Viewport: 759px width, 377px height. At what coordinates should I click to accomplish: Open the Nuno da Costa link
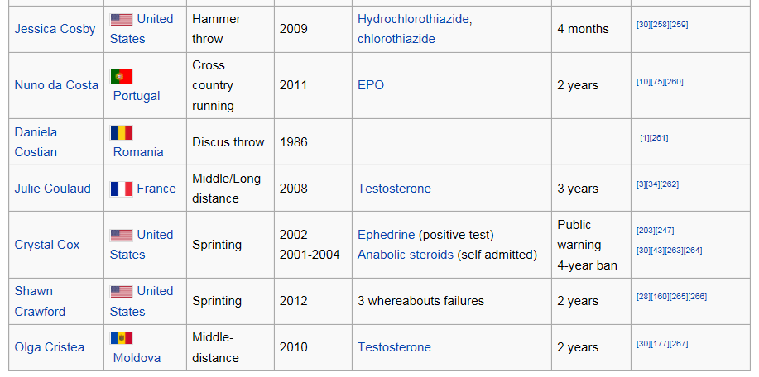[56, 85]
